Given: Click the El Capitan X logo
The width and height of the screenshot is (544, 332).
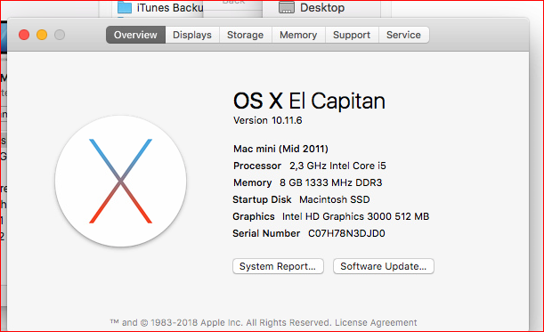Looking at the screenshot, I should pyautogui.click(x=121, y=181).
